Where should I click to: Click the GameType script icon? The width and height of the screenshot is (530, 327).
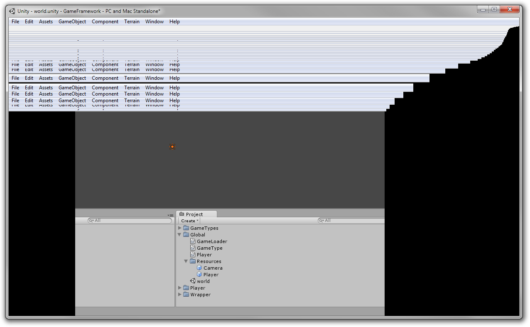point(193,248)
